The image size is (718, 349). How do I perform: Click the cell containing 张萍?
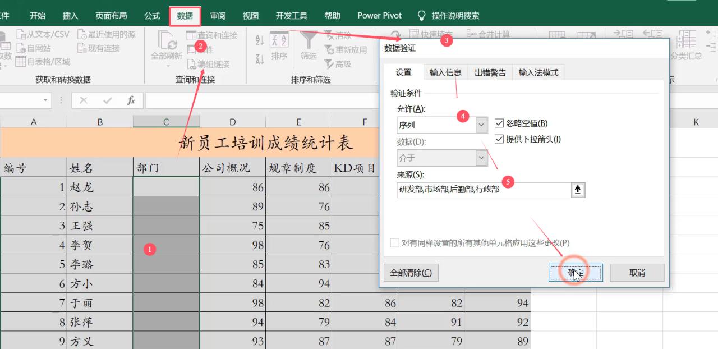click(x=100, y=322)
